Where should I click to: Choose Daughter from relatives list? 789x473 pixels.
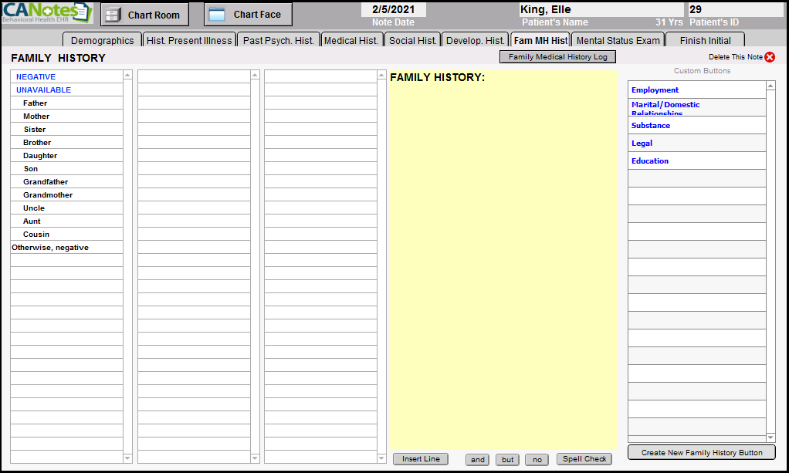pyautogui.click(x=66, y=156)
